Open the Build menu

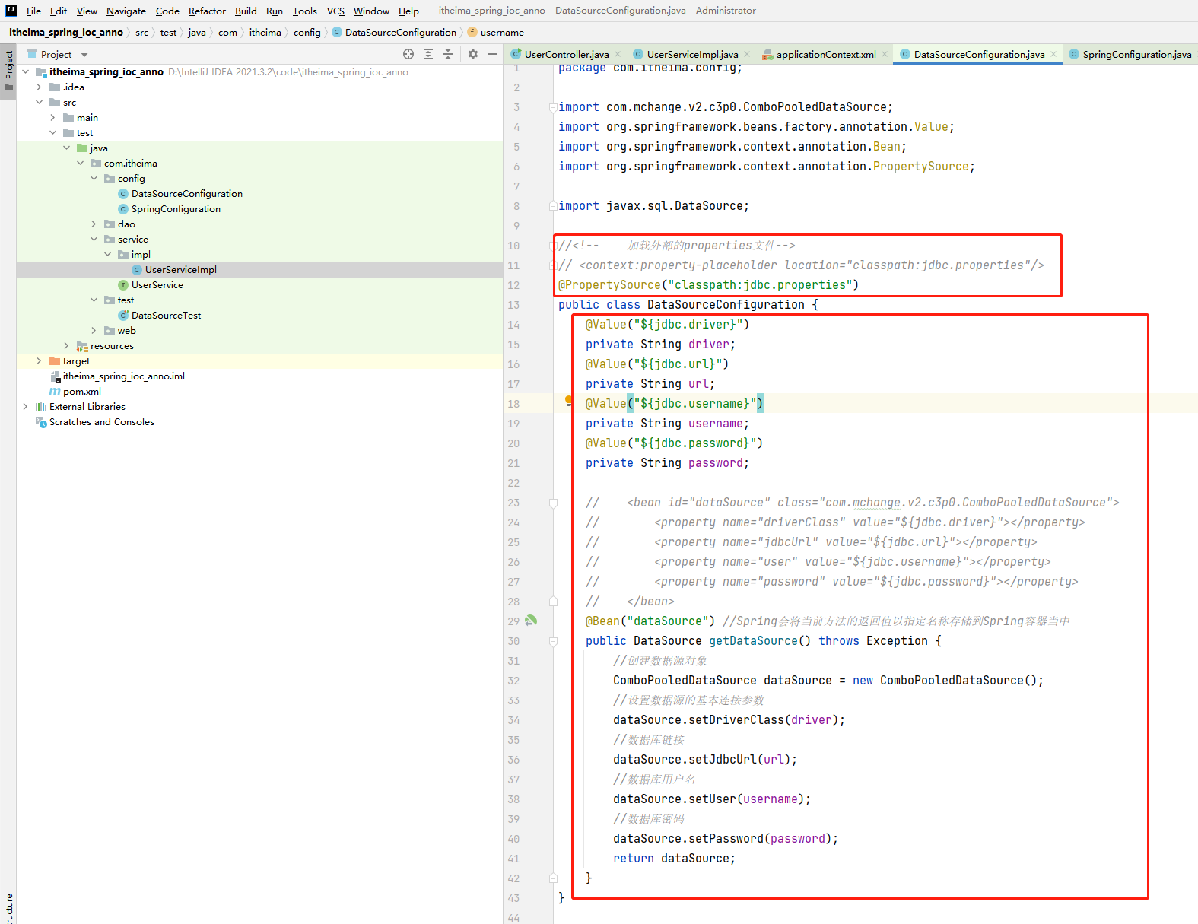(x=246, y=11)
